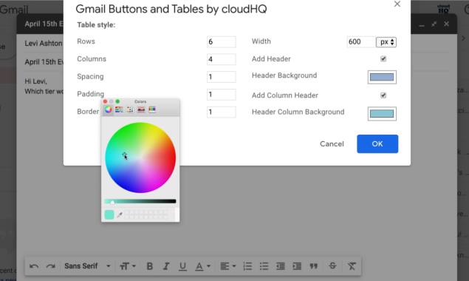The width and height of the screenshot is (469, 281).
Task: Insert a numbered list
Action: [x=247, y=266]
